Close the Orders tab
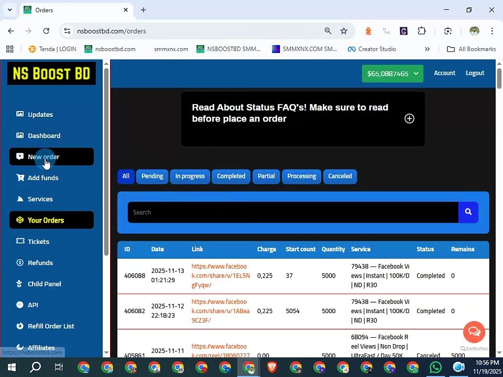 click(126, 10)
